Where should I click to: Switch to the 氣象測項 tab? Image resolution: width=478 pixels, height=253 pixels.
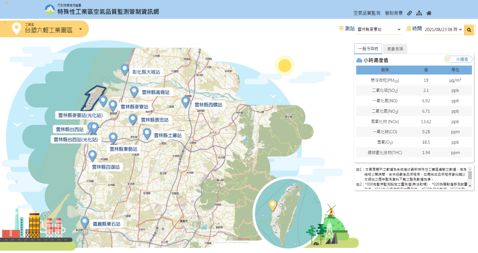(x=395, y=49)
